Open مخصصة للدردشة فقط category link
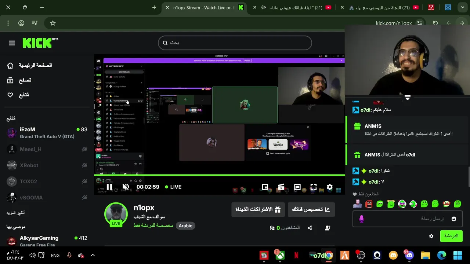 point(153,225)
